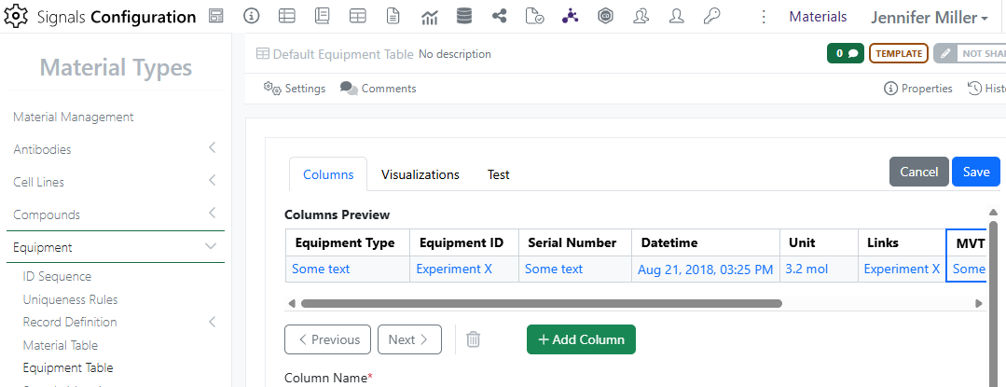
Task: Click the 'Aug 21, 2018, 03:25 PM' cell
Action: click(x=705, y=270)
